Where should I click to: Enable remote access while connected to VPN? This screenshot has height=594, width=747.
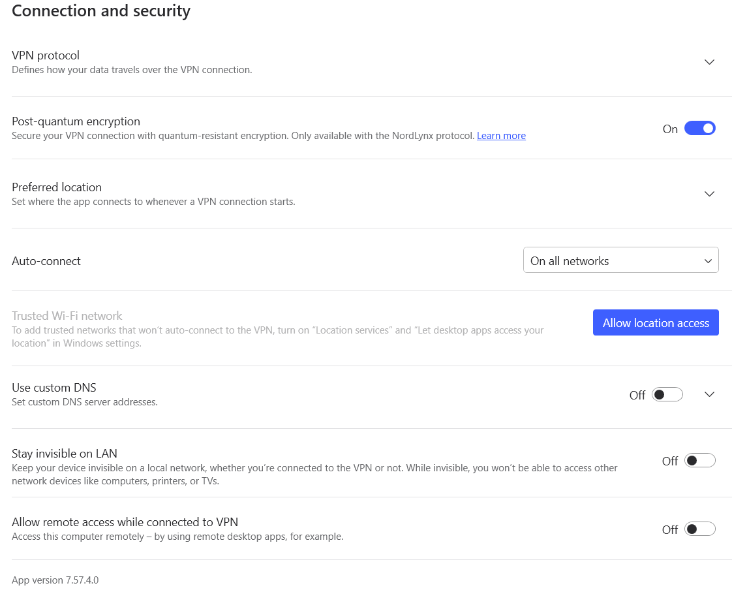[x=699, y=529]
